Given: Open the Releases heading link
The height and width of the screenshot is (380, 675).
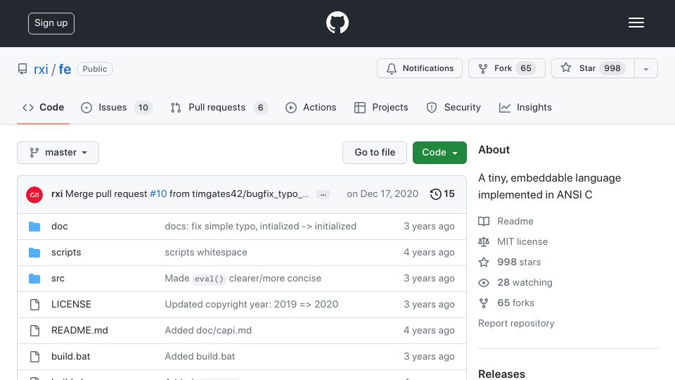Looking at the screenshot, I should point(501,374).
